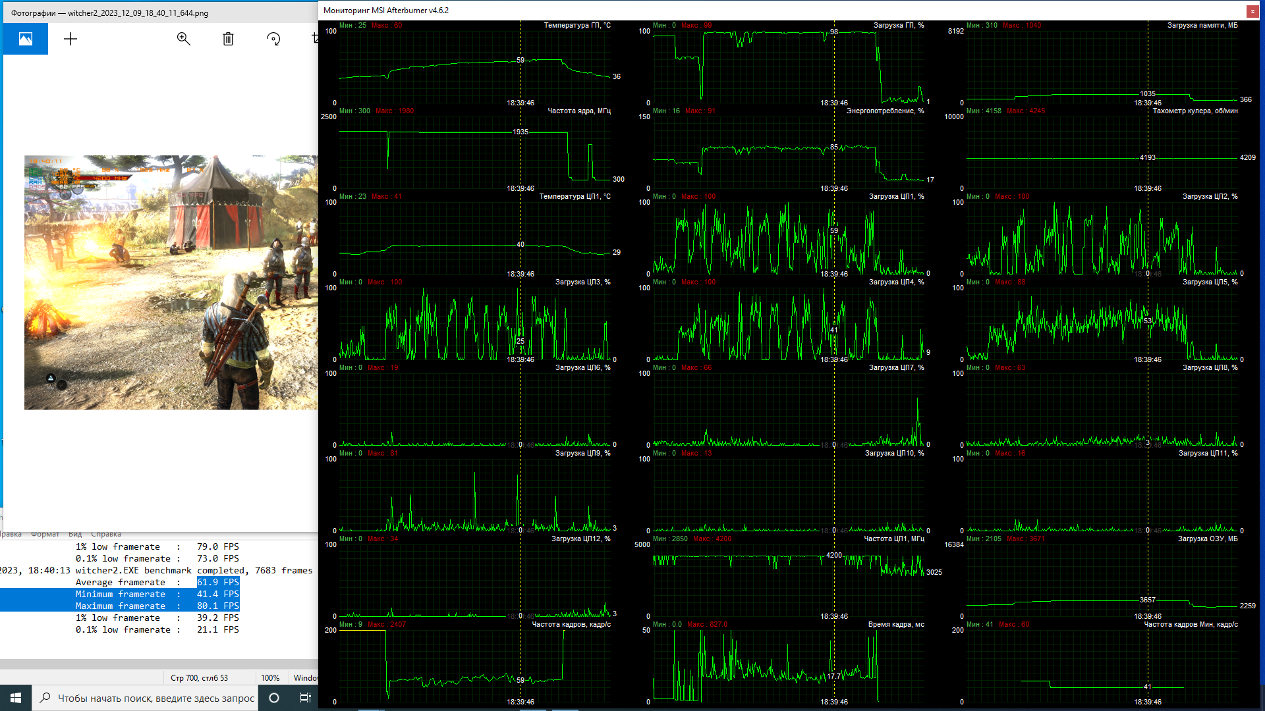Click Notepad's horizontal scrollbar
Image resolution: width=1265 pixels, height=711 pixels.
pyautogui.click(x=158, y=664)
